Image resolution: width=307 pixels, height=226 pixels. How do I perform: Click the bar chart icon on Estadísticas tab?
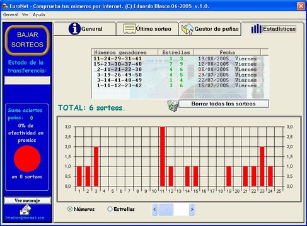(256, 29)
